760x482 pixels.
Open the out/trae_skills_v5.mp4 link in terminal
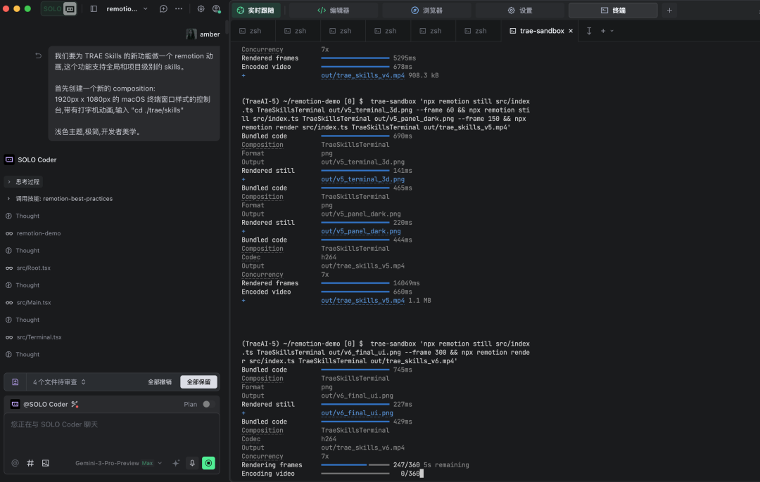[x=362, y=301]
